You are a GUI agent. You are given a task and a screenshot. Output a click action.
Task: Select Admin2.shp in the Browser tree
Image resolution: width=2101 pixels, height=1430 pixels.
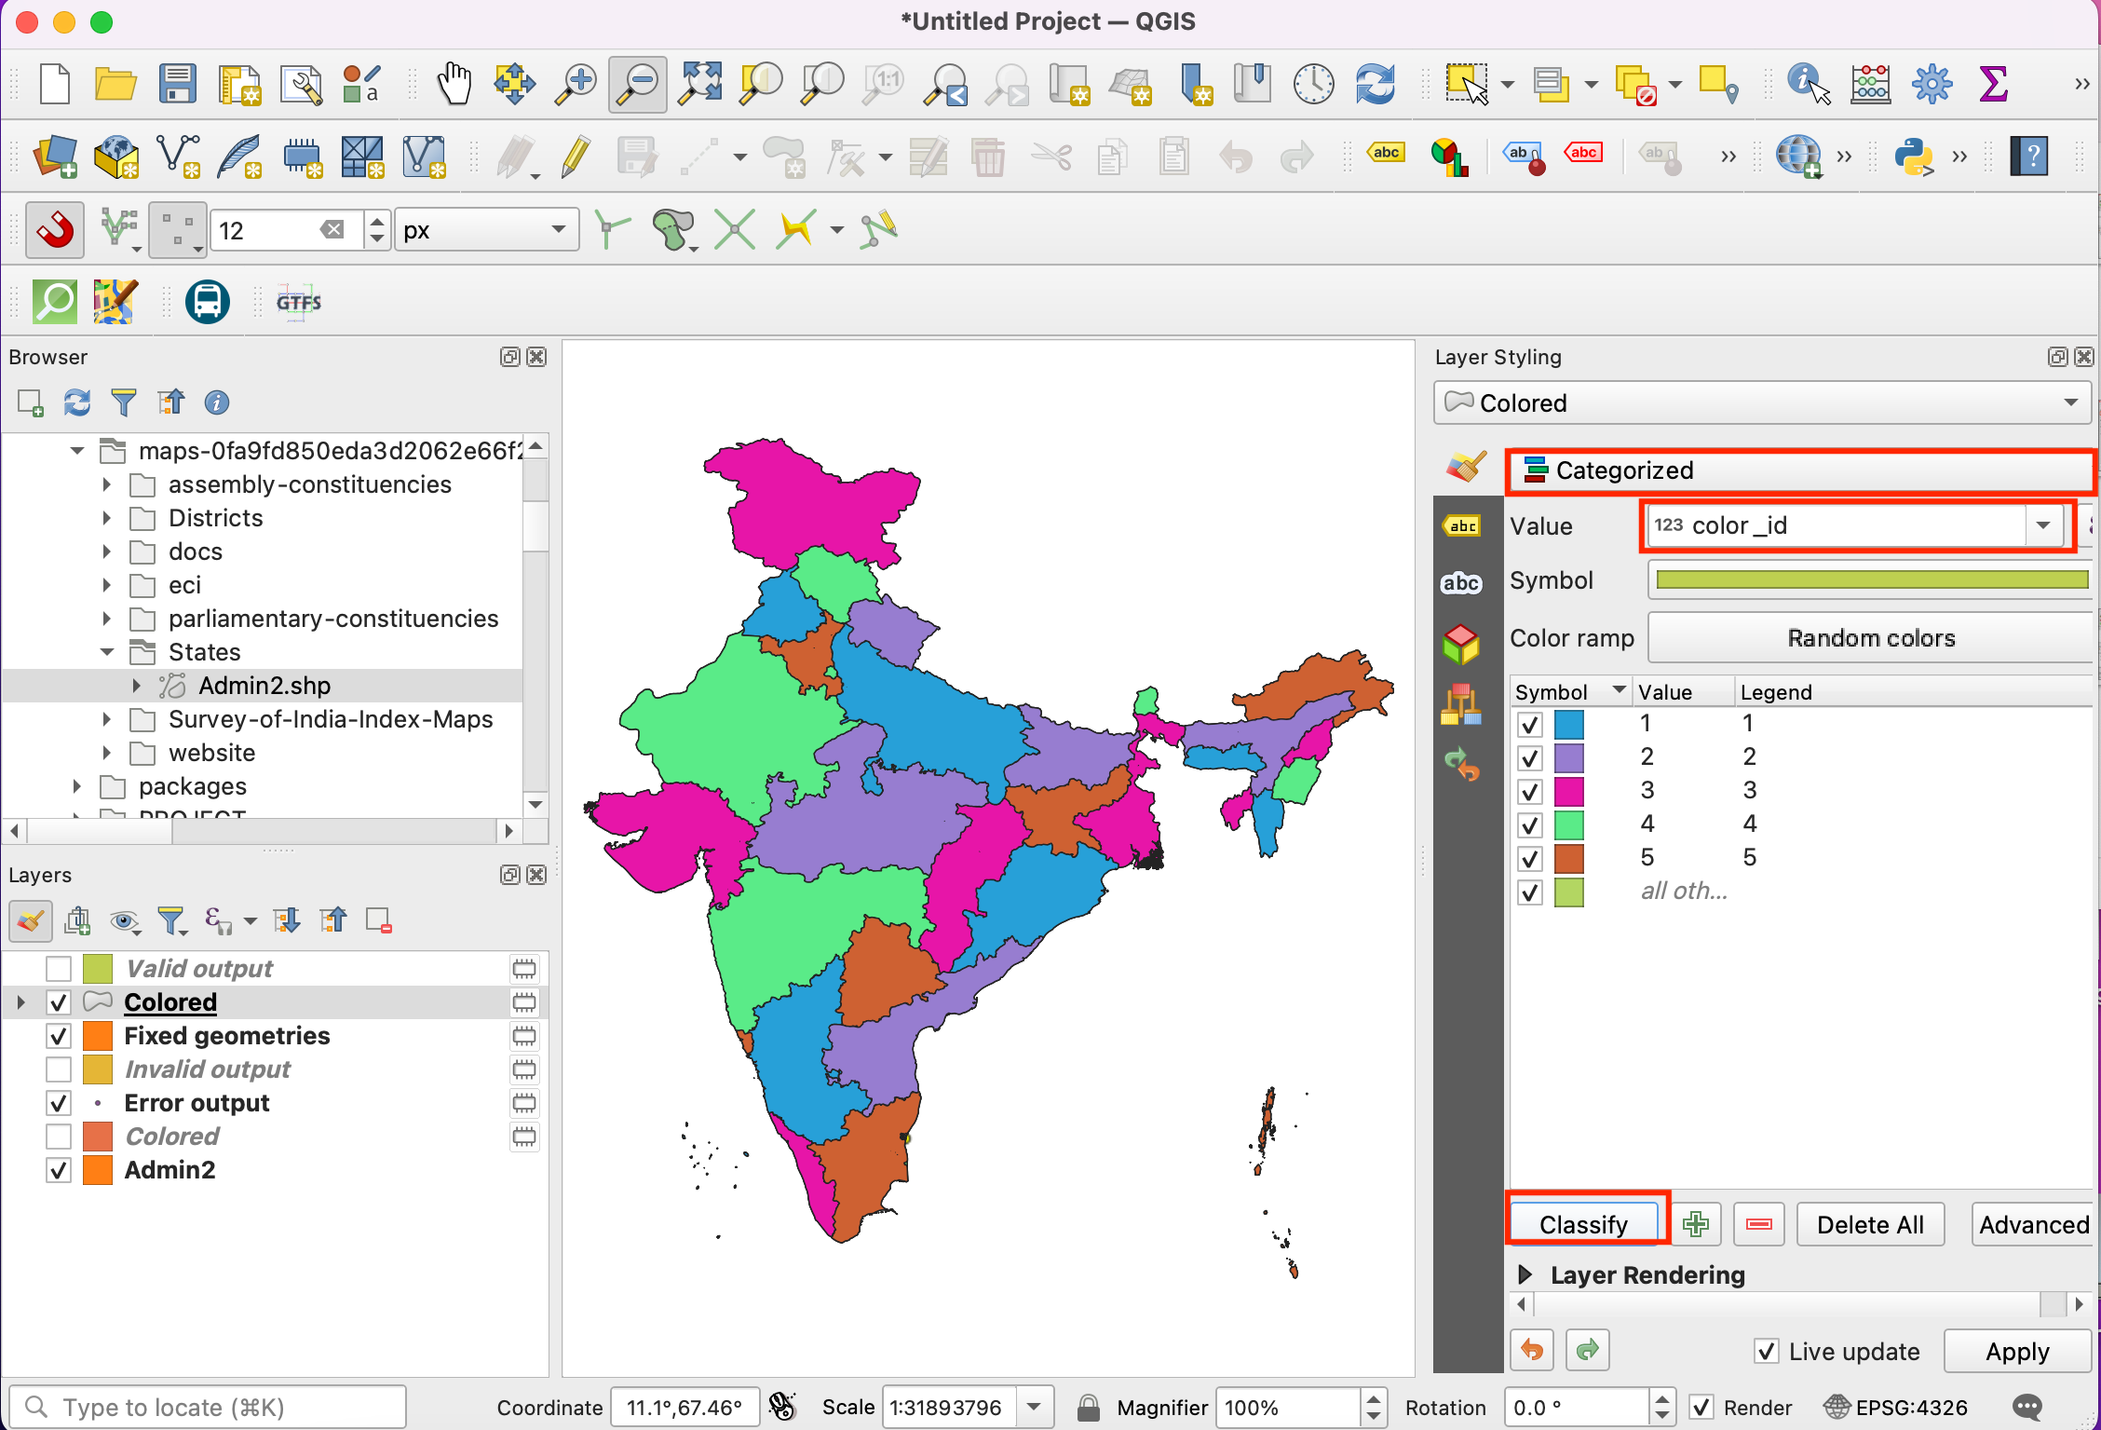pyautogui.click(x=264, y=686)
